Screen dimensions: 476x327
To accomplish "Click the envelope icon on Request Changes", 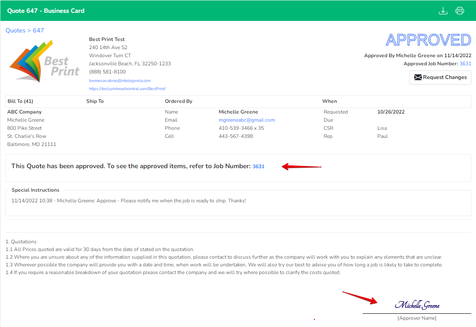I will pos(418,77).
